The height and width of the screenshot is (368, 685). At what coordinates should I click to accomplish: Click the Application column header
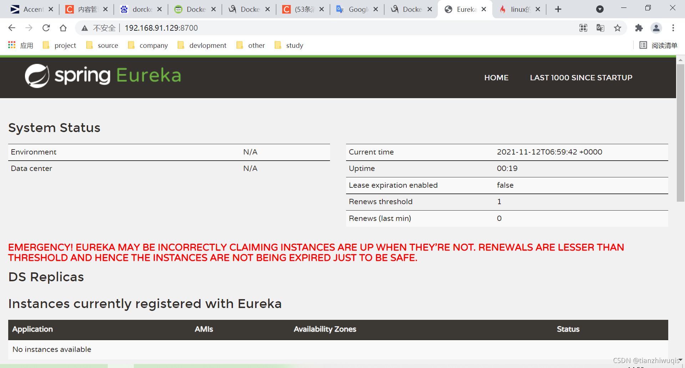click(x=32, y=329)
